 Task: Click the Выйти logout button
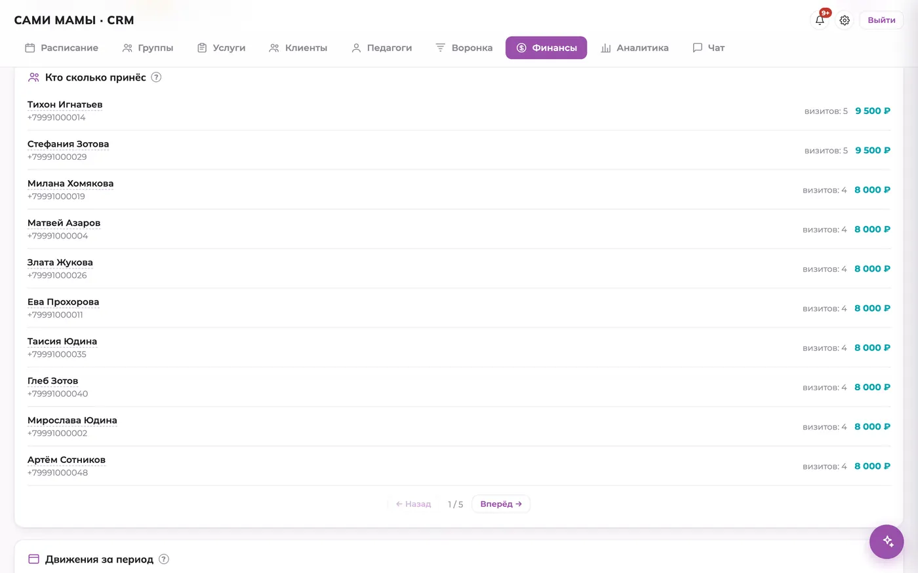tap(881, 20)
